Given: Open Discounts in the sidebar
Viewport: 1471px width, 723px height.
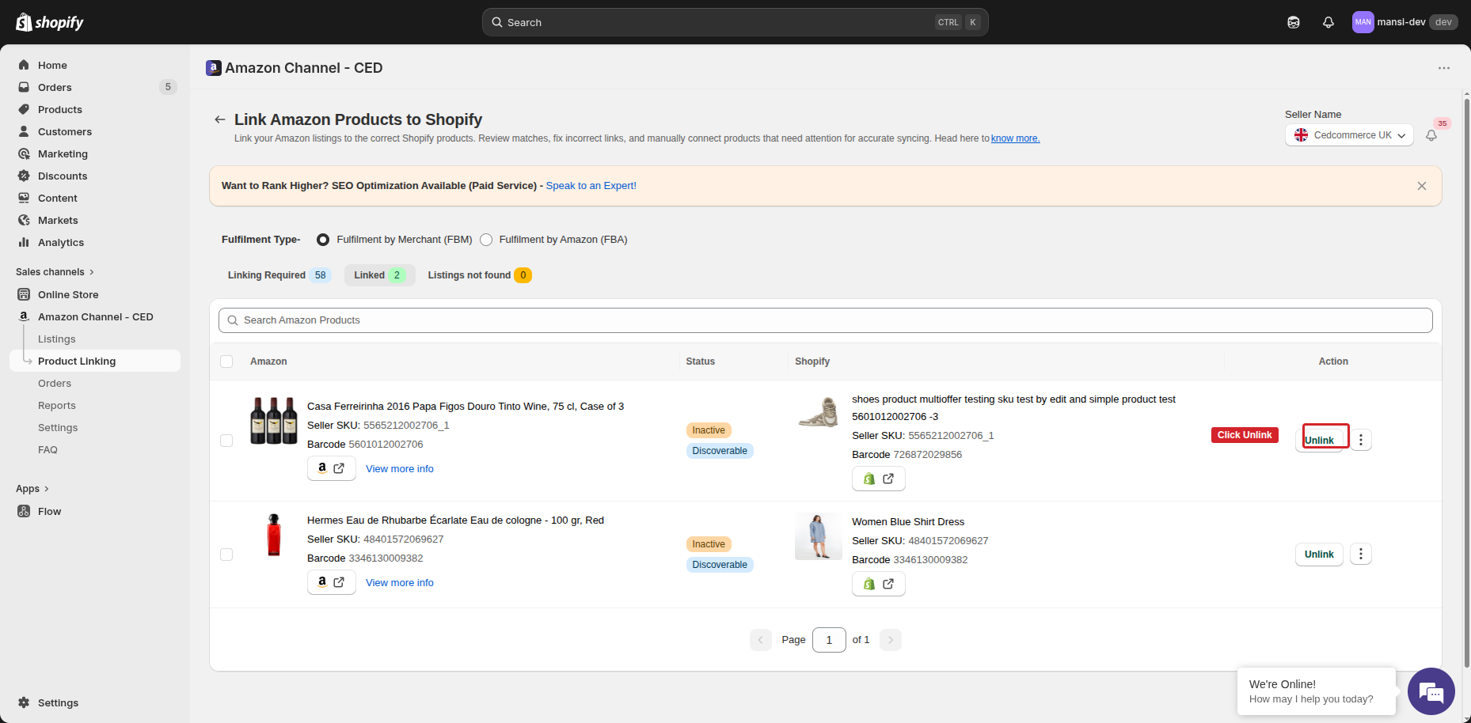Looking at the screenshot, I should tap(63, 176).
